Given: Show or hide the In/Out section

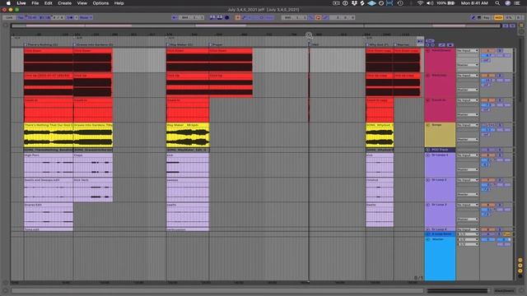Looking at the screenshot, I should point(520,260).
